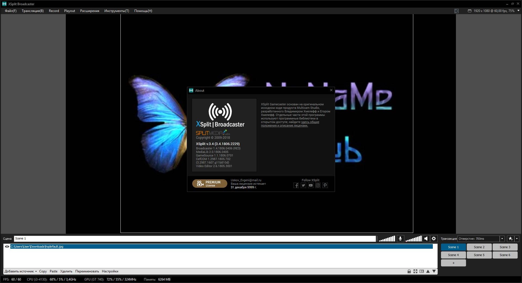Click version text 'XSplit v.3.4 (3.4.1806.2229)'
This screenshot has width=522, height=283.
(x=218, y=144)
